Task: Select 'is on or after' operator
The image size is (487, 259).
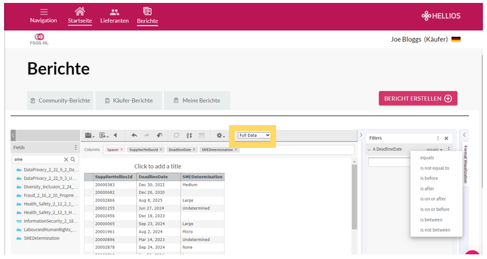Action: pos(433,199)
